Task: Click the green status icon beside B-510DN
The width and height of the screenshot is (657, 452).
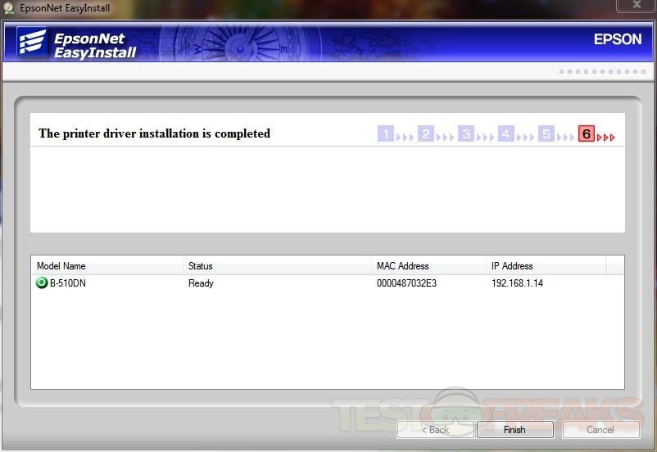Action: pyautogui.click(x=42, y=283)
